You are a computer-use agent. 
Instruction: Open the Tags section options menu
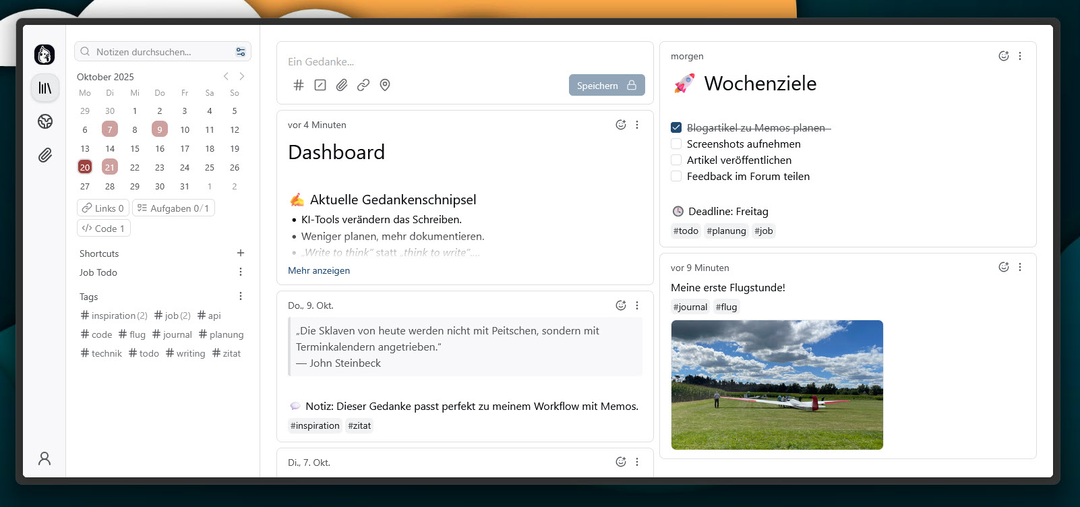tap(241, 296)
